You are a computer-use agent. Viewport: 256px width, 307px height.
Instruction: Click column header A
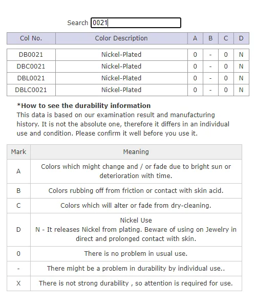(x=195, y=38)
